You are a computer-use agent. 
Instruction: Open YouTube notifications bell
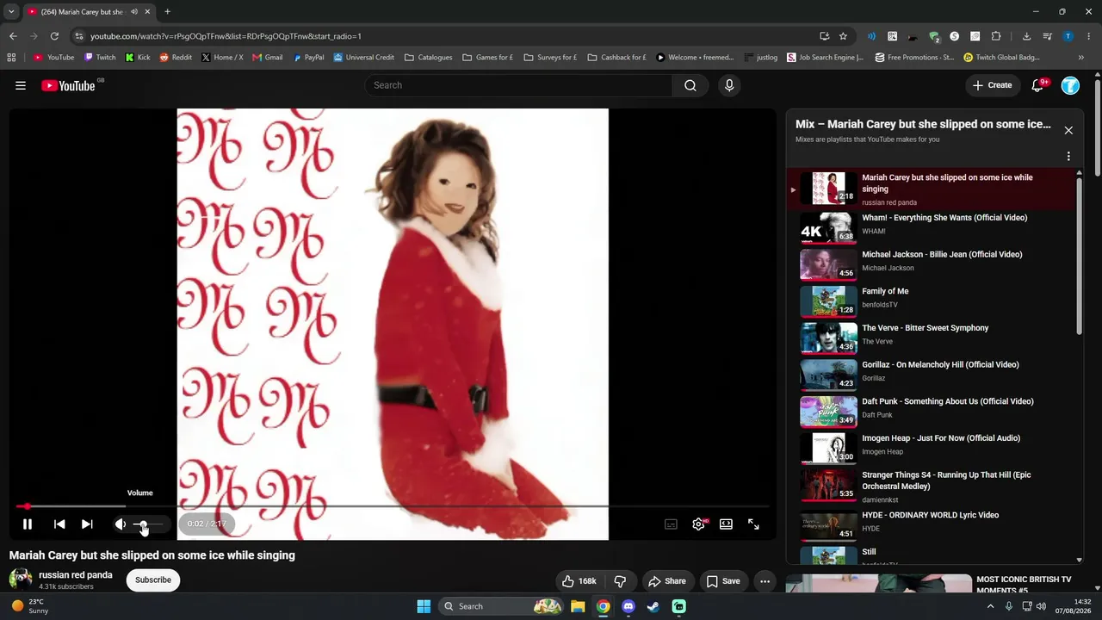pos(1038,85)
